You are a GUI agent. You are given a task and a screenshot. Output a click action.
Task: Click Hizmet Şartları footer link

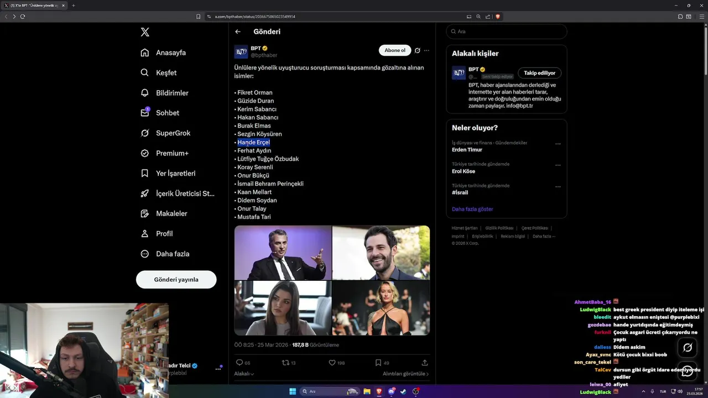(464, 228)
